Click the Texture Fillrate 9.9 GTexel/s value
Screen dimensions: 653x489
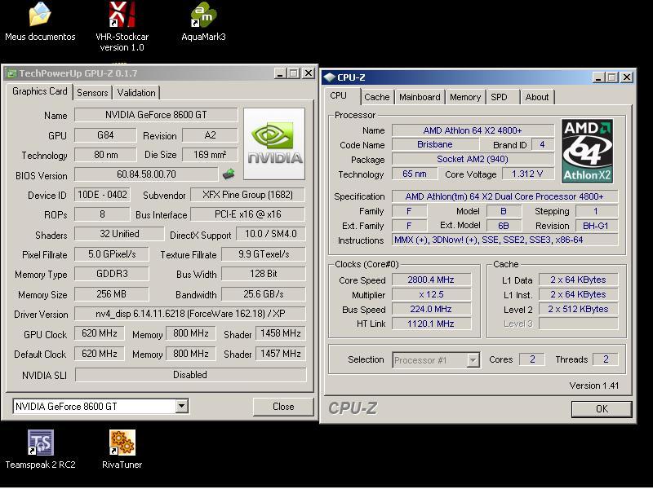pos(263,254)
